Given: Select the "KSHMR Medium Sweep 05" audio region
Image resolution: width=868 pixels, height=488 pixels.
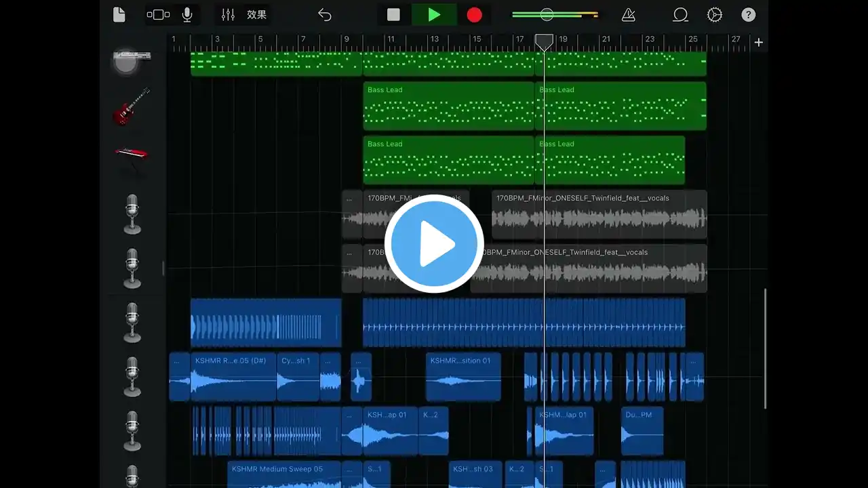Looking at the screenshot, I should [x=284, y=474].
